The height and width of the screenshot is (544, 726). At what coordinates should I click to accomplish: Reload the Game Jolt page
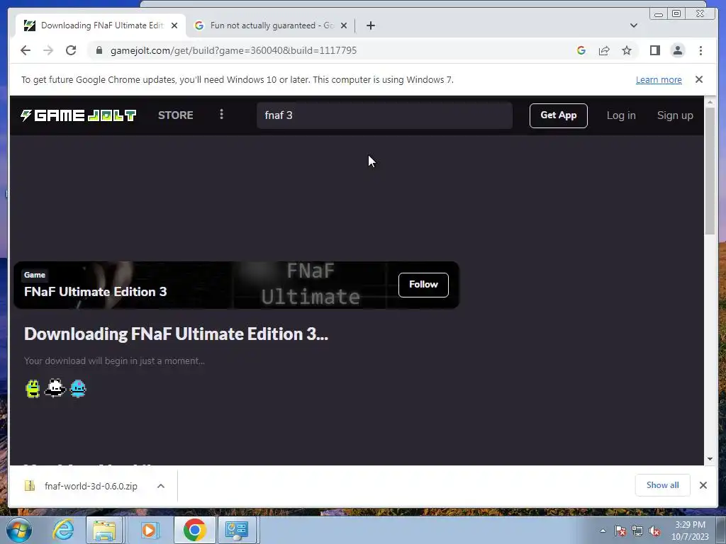(x=71, y=50)
